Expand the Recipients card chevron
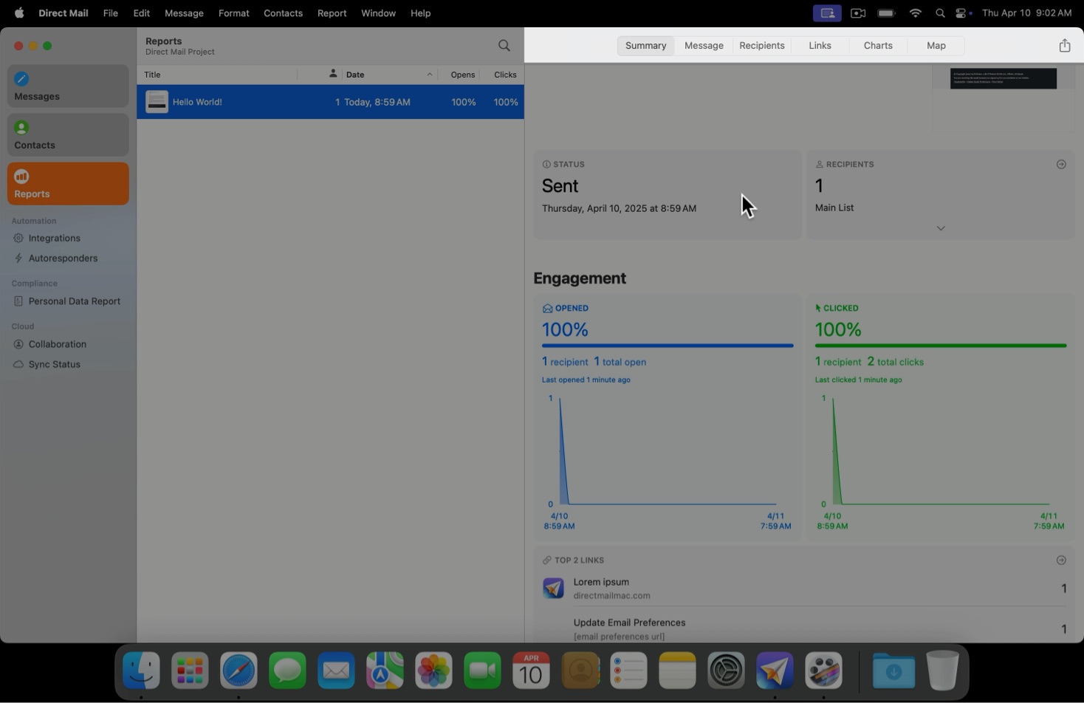 (x=940, y=228)
